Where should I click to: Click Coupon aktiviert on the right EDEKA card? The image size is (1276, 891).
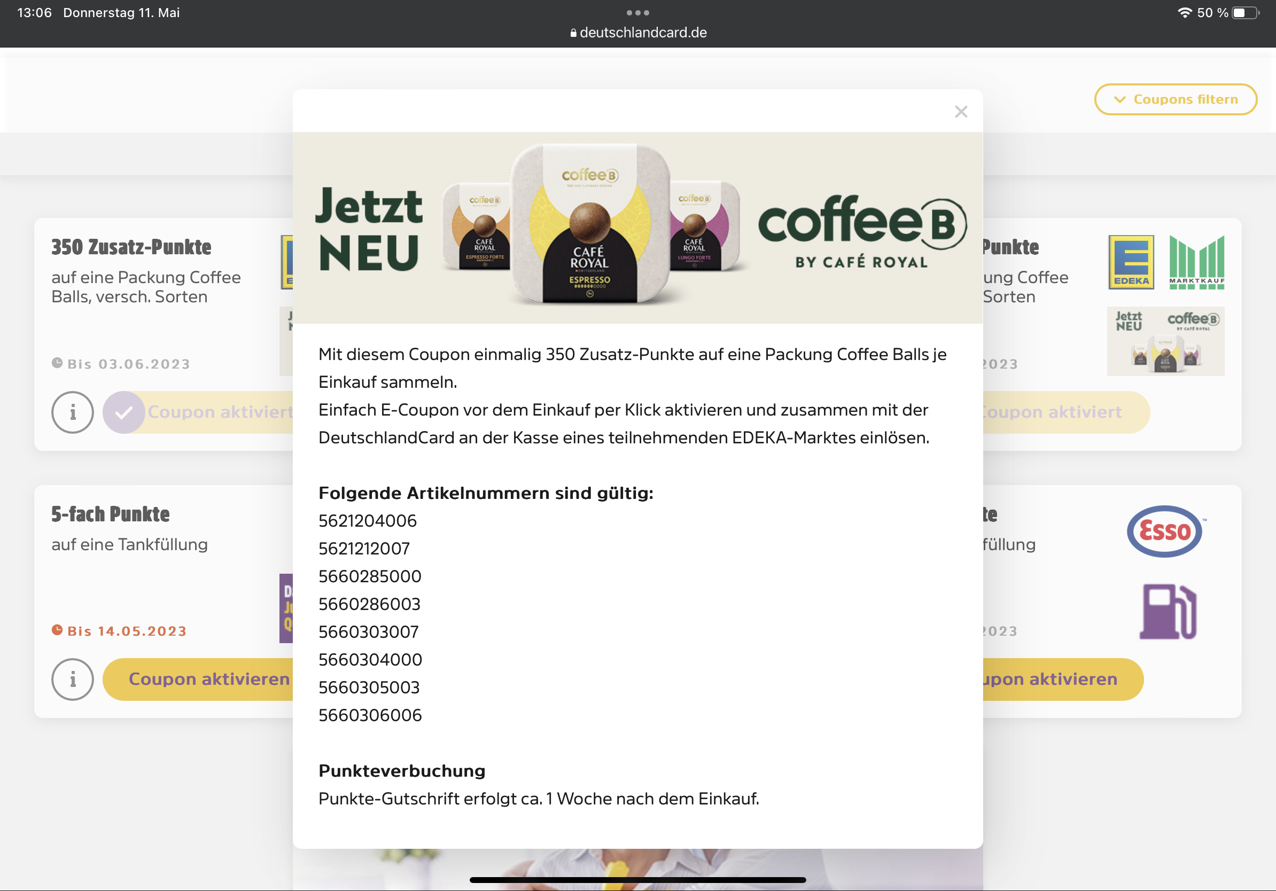tap(1066, 412)
